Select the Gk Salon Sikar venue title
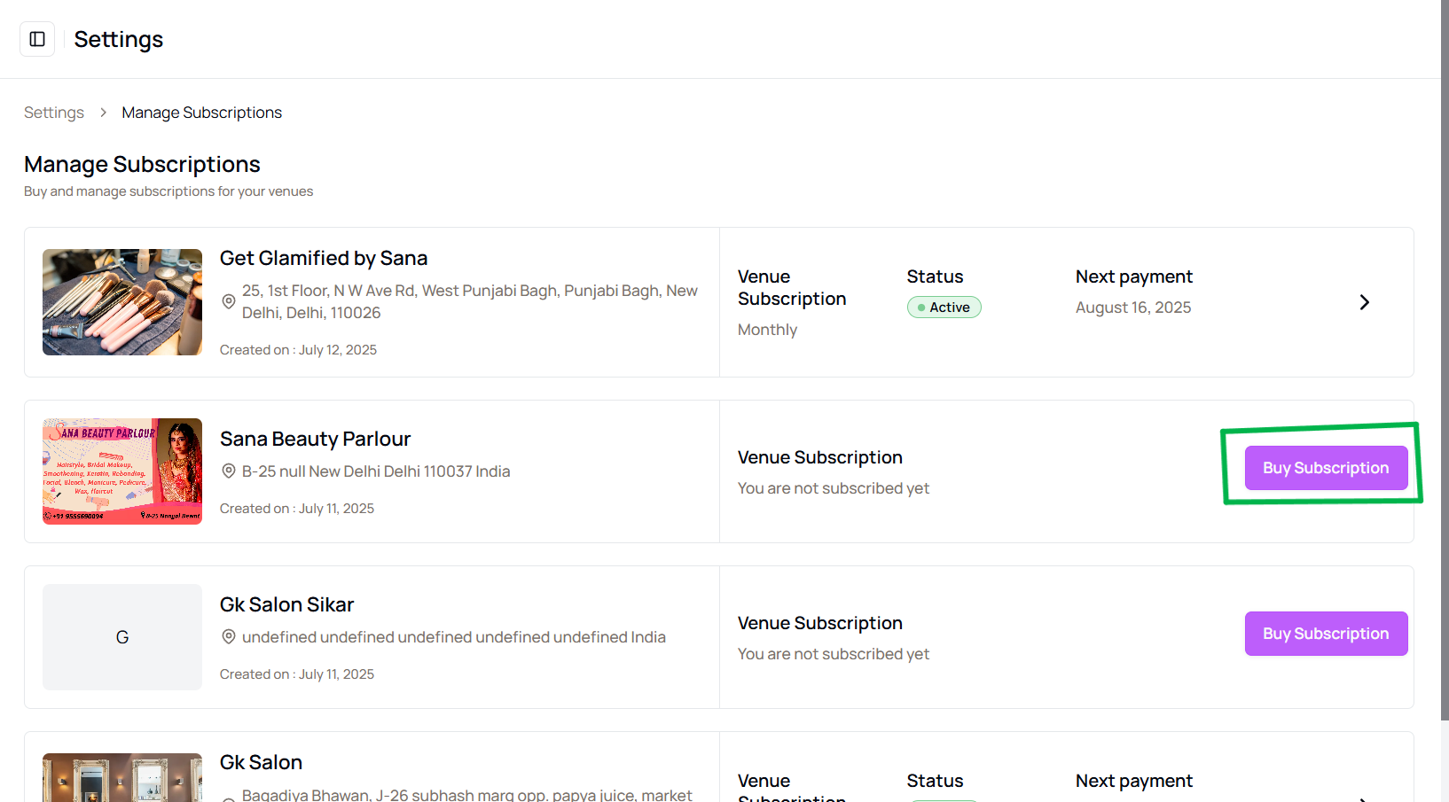 287,604
